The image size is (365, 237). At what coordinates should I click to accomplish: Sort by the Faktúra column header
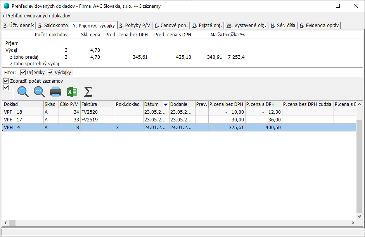click(97, 104)
